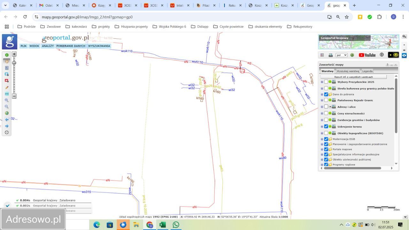Click Rozwiń inf. o wszystkich warstwach button

coord(353,77)
